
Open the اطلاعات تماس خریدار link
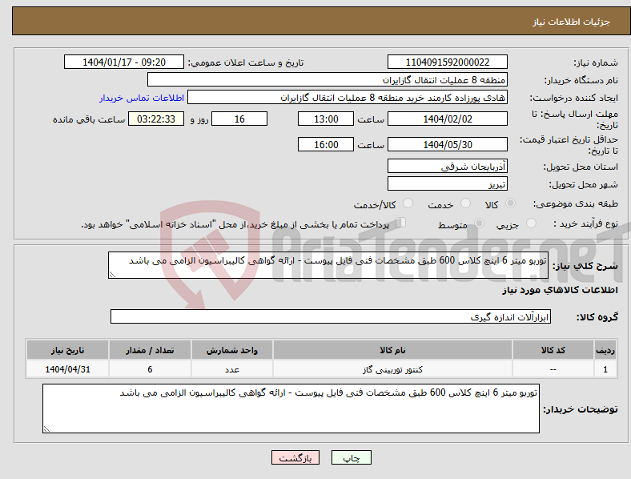[142, 98]
